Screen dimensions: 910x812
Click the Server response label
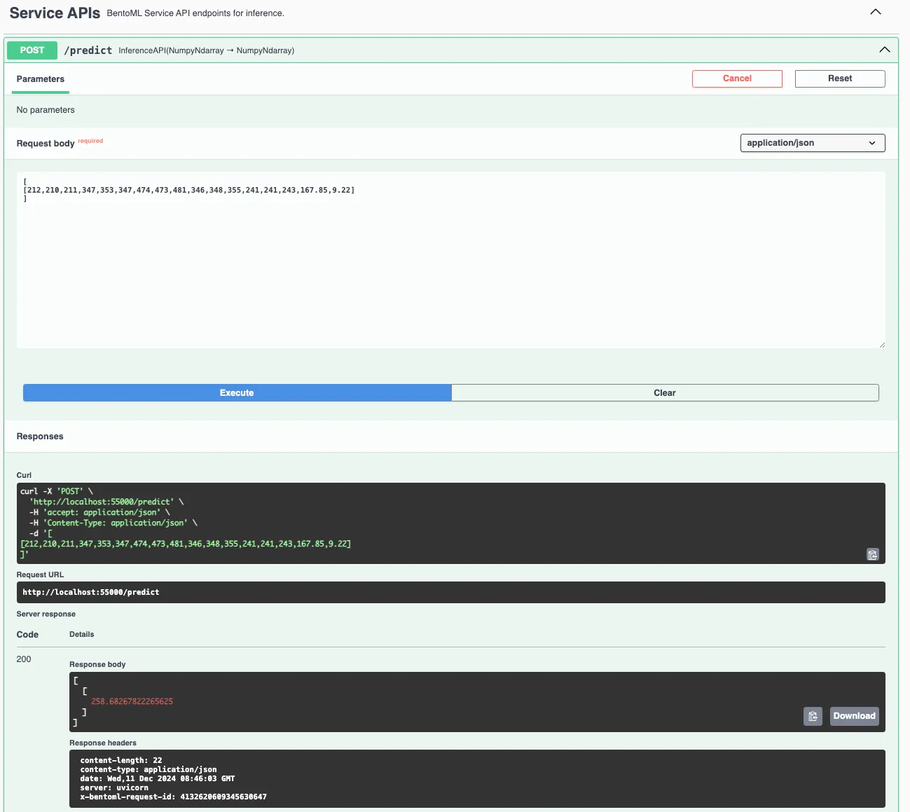coord(46,614)
